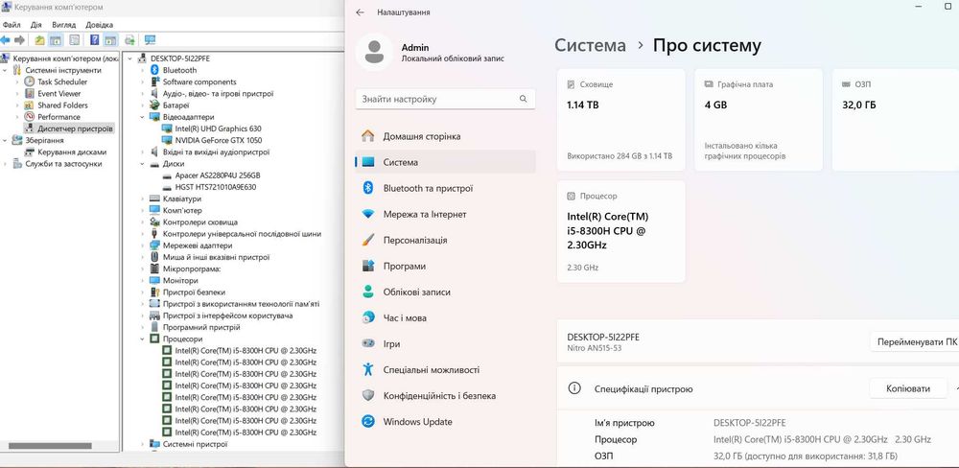Click the Копіювати button in device specifications
959x468 pixels.
pos(908,388)
